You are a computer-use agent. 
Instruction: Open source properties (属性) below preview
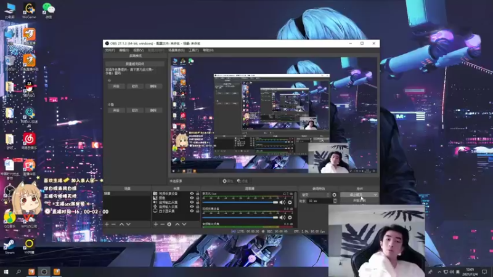(x=227, y=181)
